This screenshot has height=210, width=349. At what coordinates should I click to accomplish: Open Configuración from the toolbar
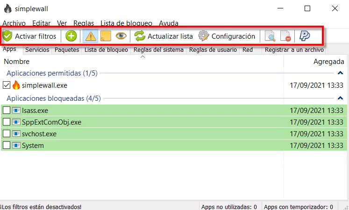point(227,36)
